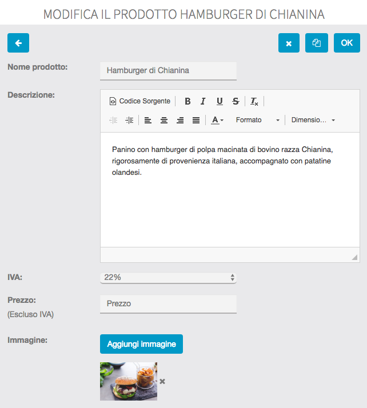Image resolution: width=367 pixels, height=408 pixels.
Task: Toggle strikethrough formatting
Action: point(236,101)
